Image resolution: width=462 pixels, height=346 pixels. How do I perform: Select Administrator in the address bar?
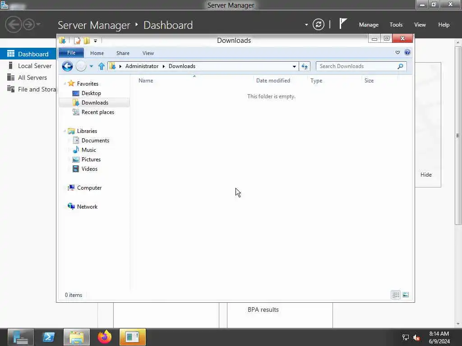click(x=142, y=66)
